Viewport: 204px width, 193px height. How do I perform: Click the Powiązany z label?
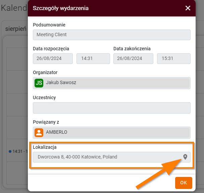(x=46, y=122)
